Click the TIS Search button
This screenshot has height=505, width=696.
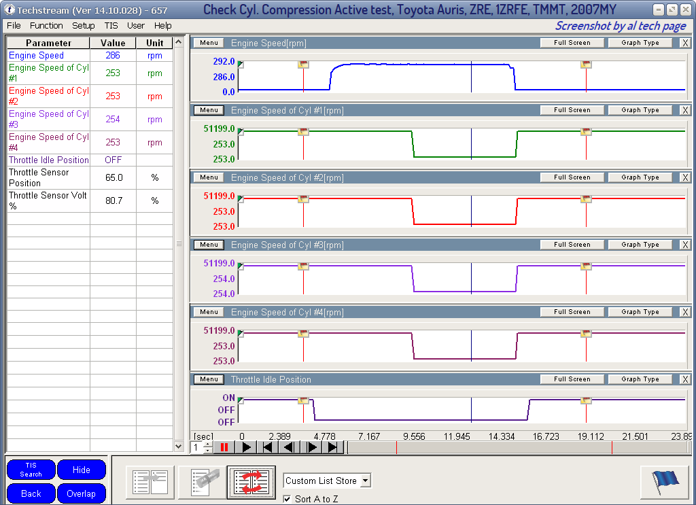pyautogui.click(x=31, y=470)
